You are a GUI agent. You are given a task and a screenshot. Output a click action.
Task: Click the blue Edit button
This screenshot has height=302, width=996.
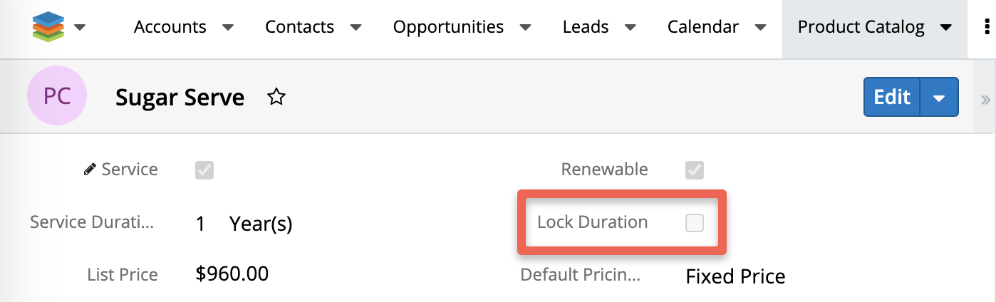click(x=892, y=97)
